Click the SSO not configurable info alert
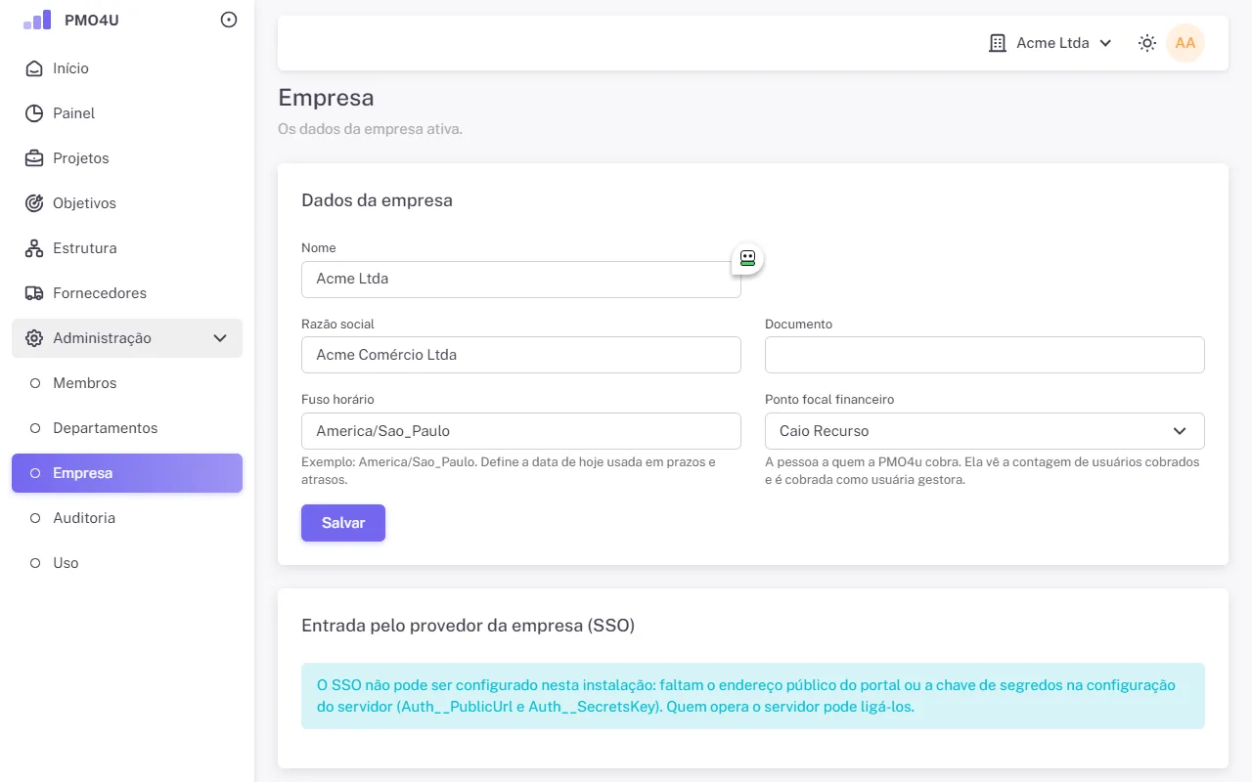1252x782 pixels. coord(753,696)
